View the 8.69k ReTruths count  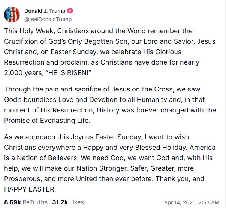click(26, 202)
